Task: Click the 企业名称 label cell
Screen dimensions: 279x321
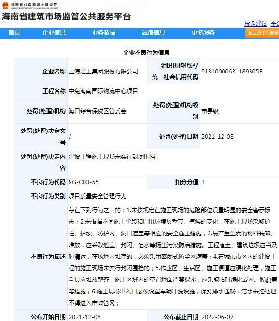Action: (x=41, y=71)
